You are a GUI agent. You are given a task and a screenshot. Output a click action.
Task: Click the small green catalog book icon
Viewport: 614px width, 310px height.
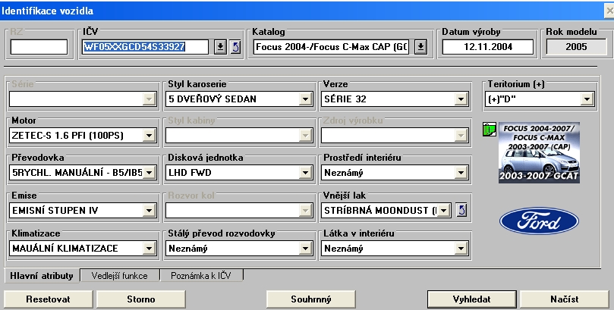tap(490, 131)
